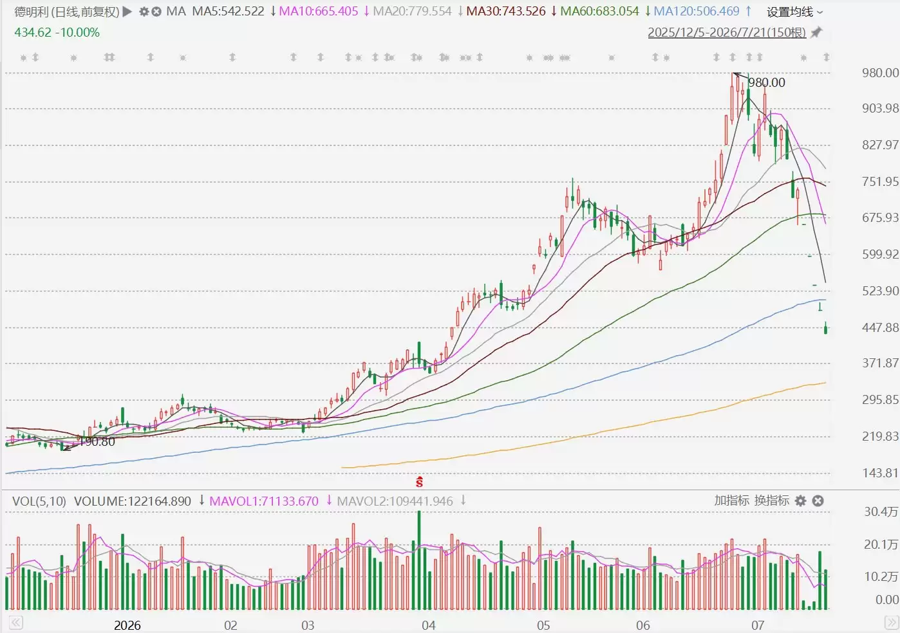900x633 pixels.
Task: Open MA settings gear icon
Action: tap(144, 12)
